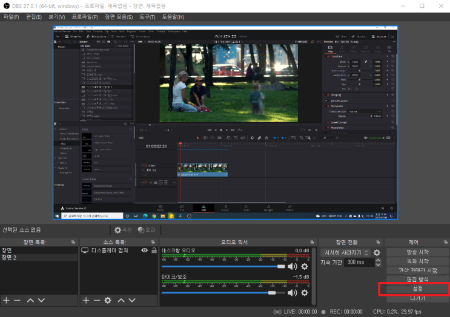Open 데스크탑 오디오 settings gear
Screen dimensions: 450x317
pyautogui.click(x=305, y=267)
